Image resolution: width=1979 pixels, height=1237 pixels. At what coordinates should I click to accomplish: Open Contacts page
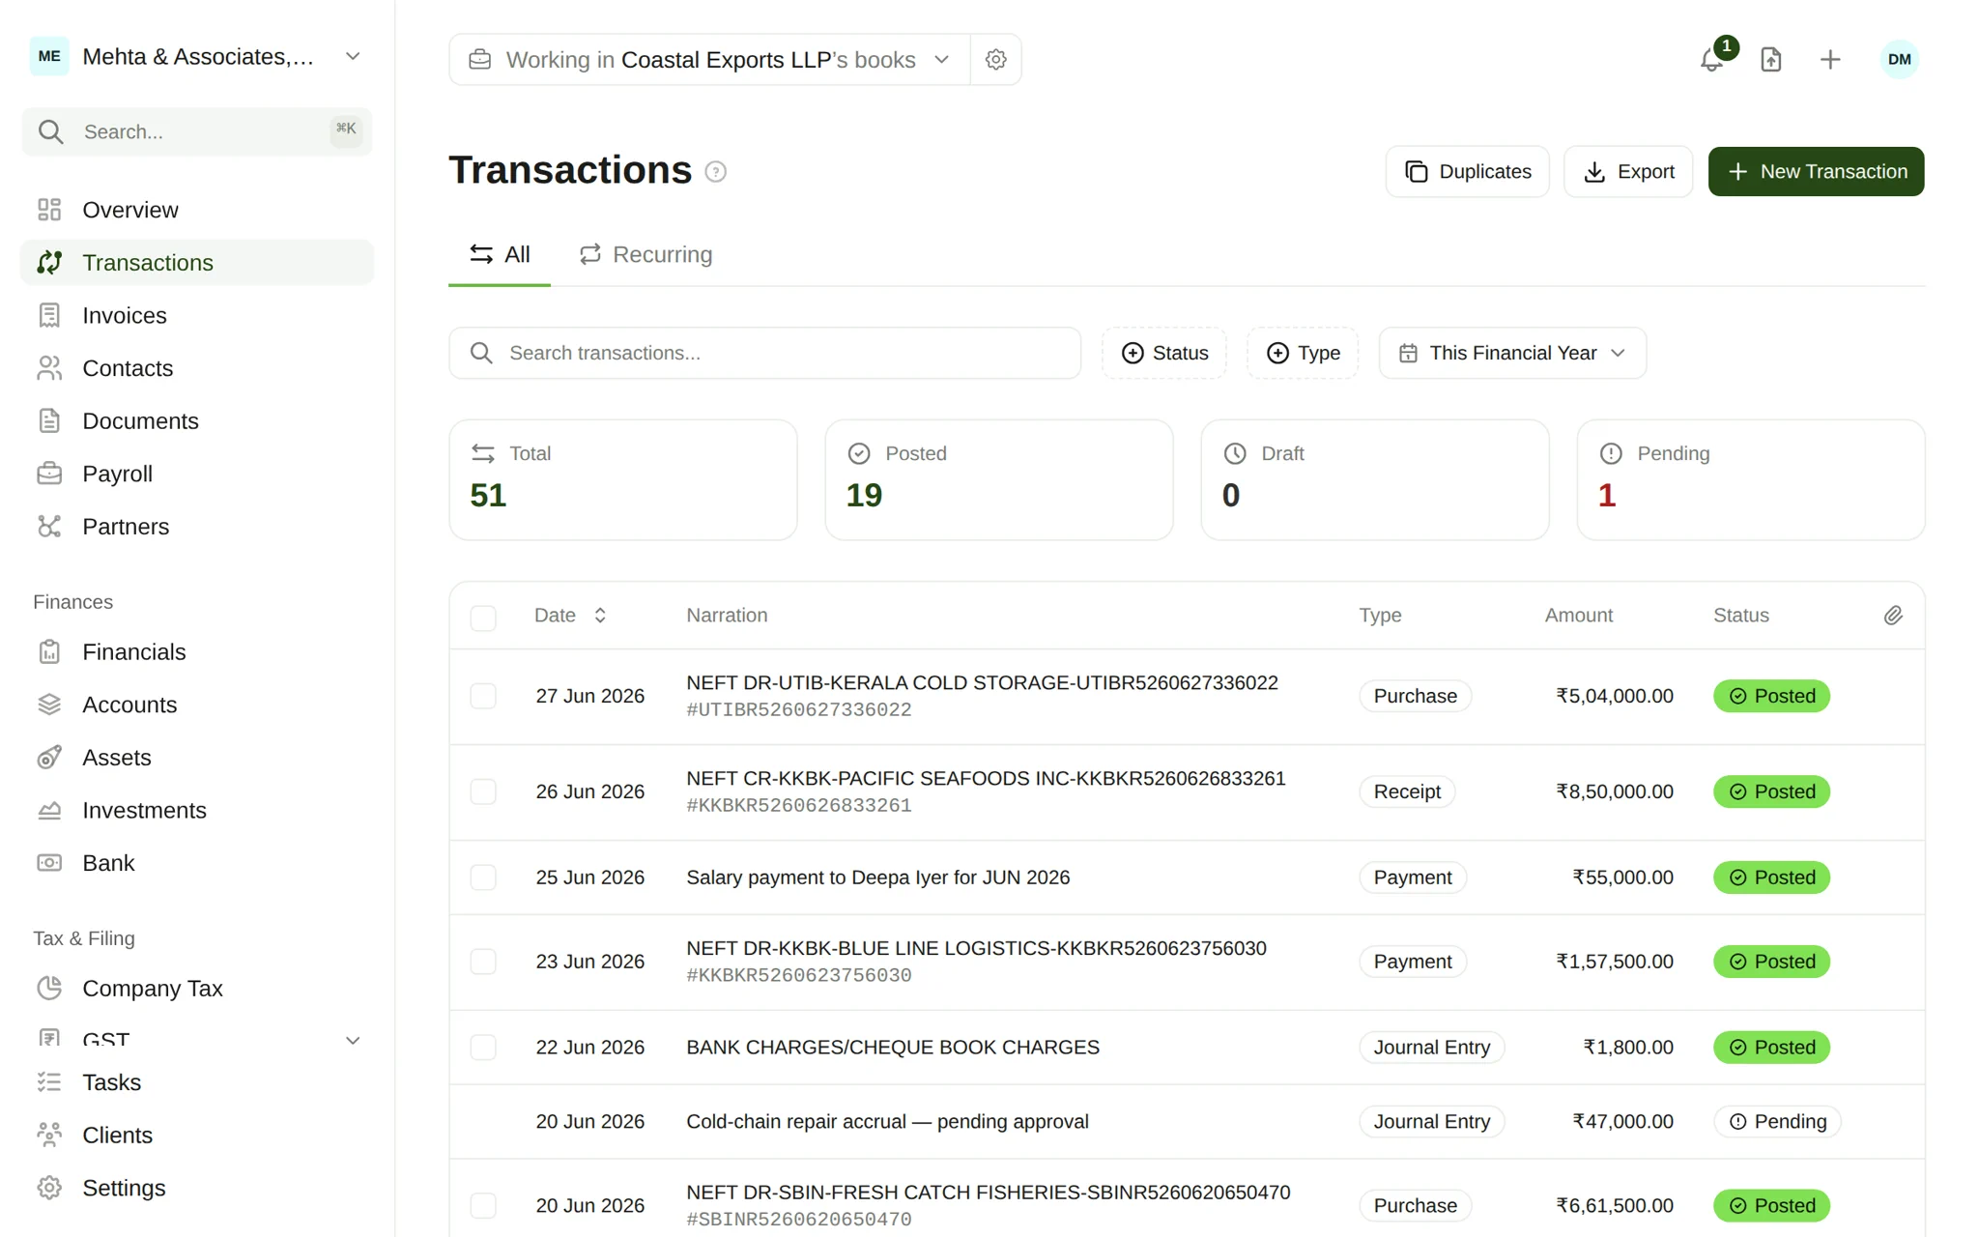tap(197, 368)
